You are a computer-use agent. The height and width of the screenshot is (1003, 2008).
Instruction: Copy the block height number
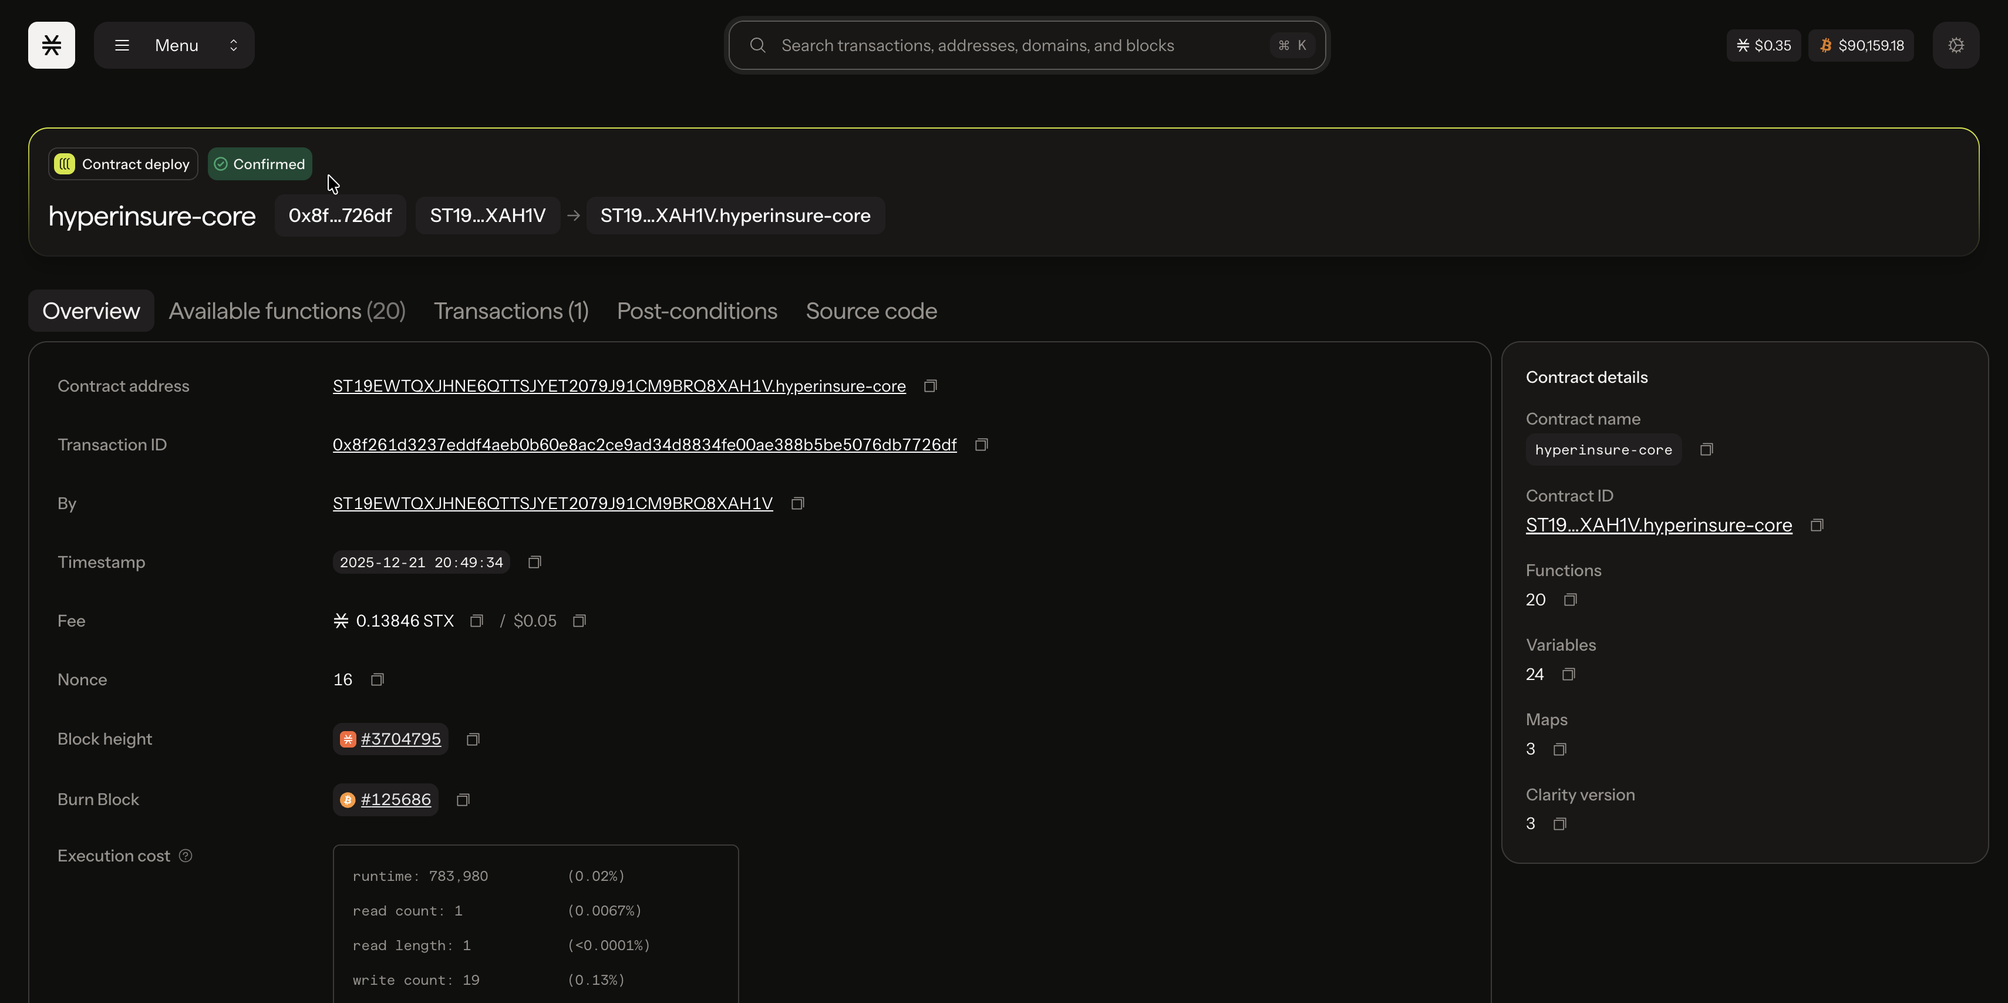pos(473,739)
